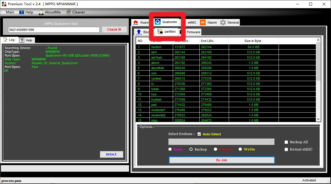331x184 pixels.
Task: Select the Write radio button
Action: pos(240,149)
